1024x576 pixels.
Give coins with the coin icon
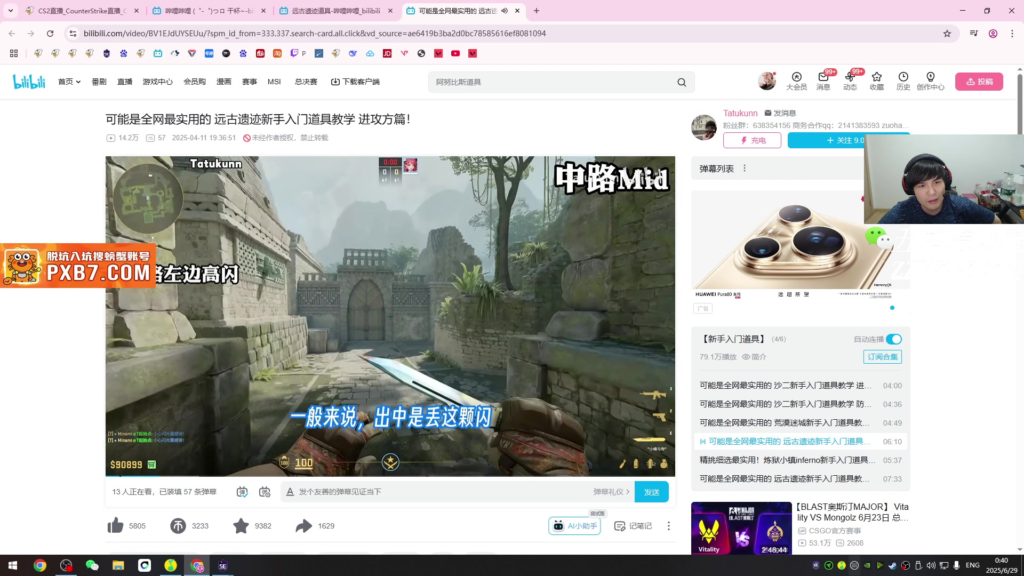178,526
